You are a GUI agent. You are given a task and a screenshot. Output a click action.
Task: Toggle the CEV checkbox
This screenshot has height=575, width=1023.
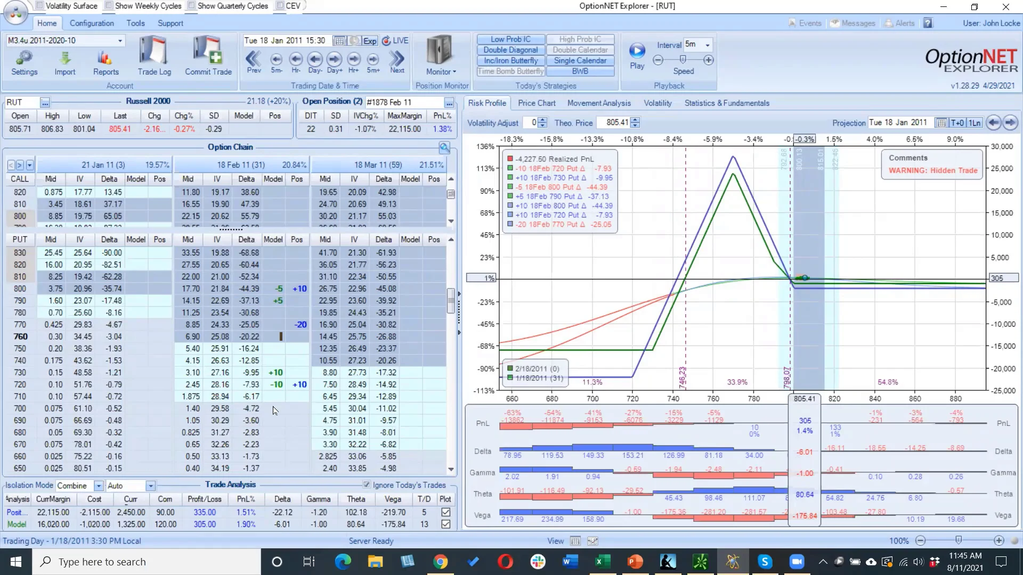[x=280, y=6]
